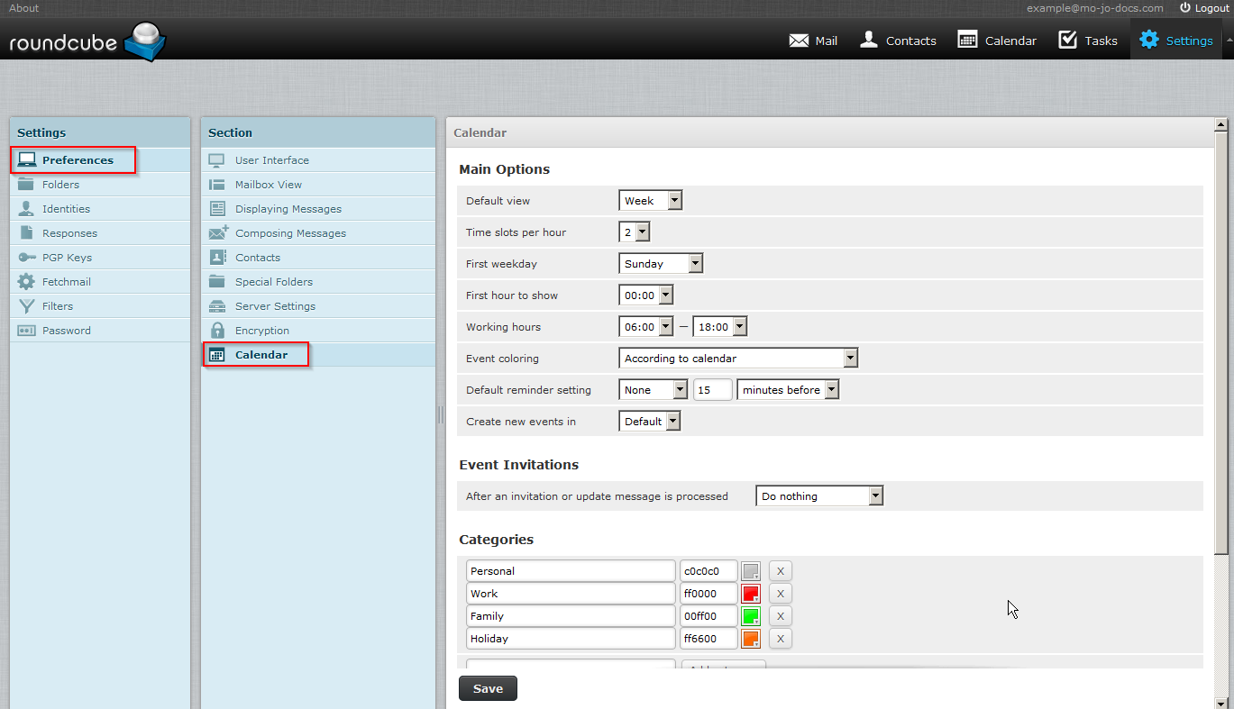This screenshot has width=1234, height=709.
Task: Open the Fetchmail settings item
Action: pyautogui.click(x=66, y=282)
